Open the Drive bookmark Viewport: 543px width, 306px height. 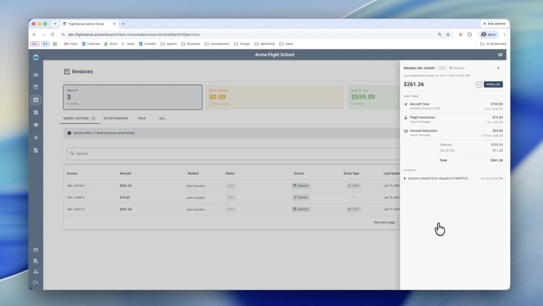pos(110,44)
